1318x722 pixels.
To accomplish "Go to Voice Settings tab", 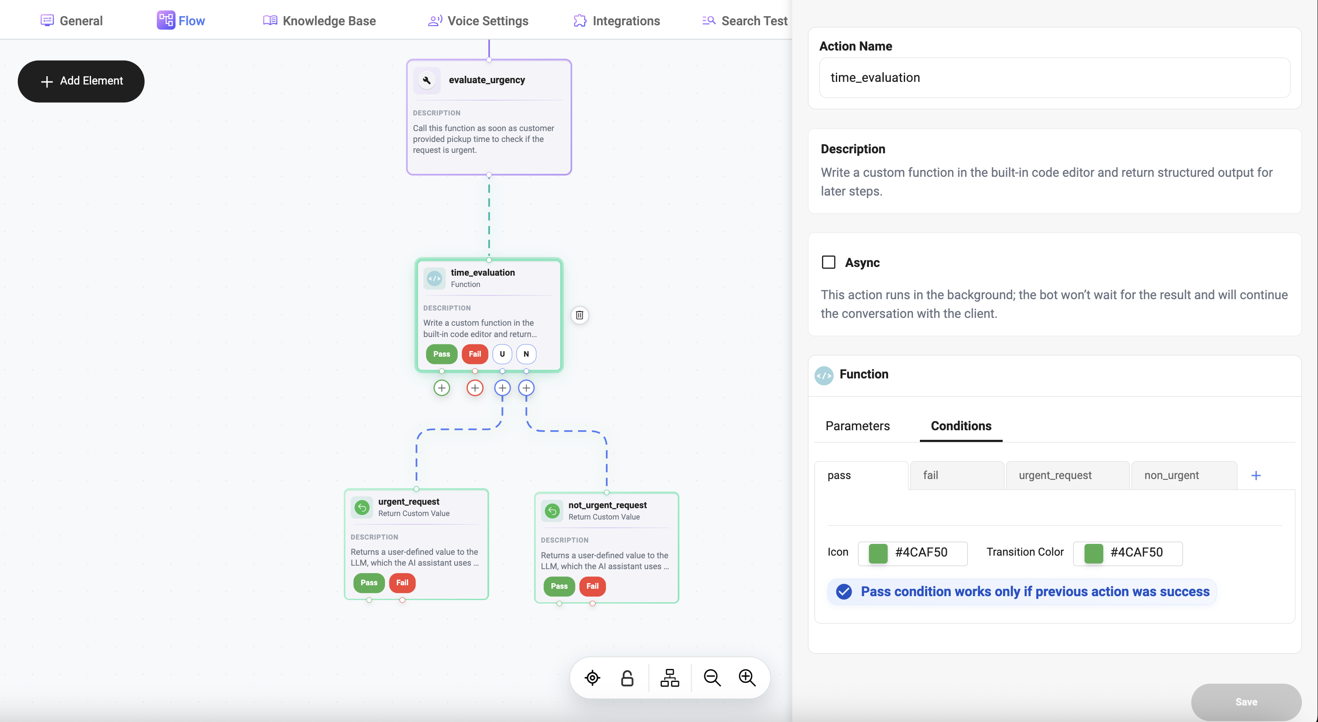I will tap(478, 20).
